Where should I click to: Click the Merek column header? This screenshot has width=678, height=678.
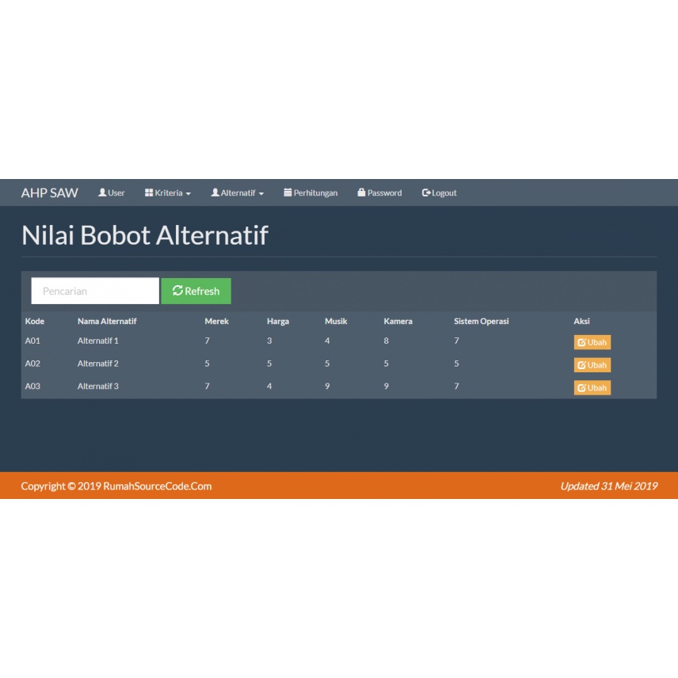tap(217, 322)
